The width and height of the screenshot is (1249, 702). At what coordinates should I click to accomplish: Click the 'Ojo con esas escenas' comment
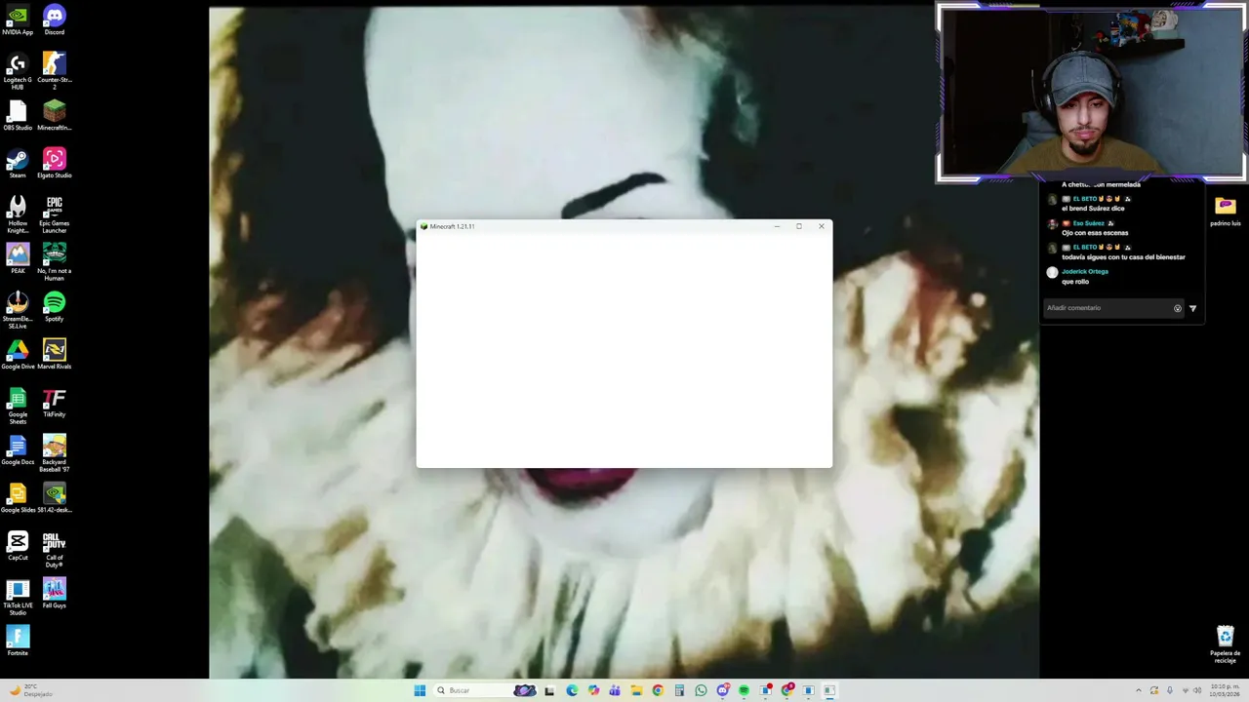pos(1095,233)
